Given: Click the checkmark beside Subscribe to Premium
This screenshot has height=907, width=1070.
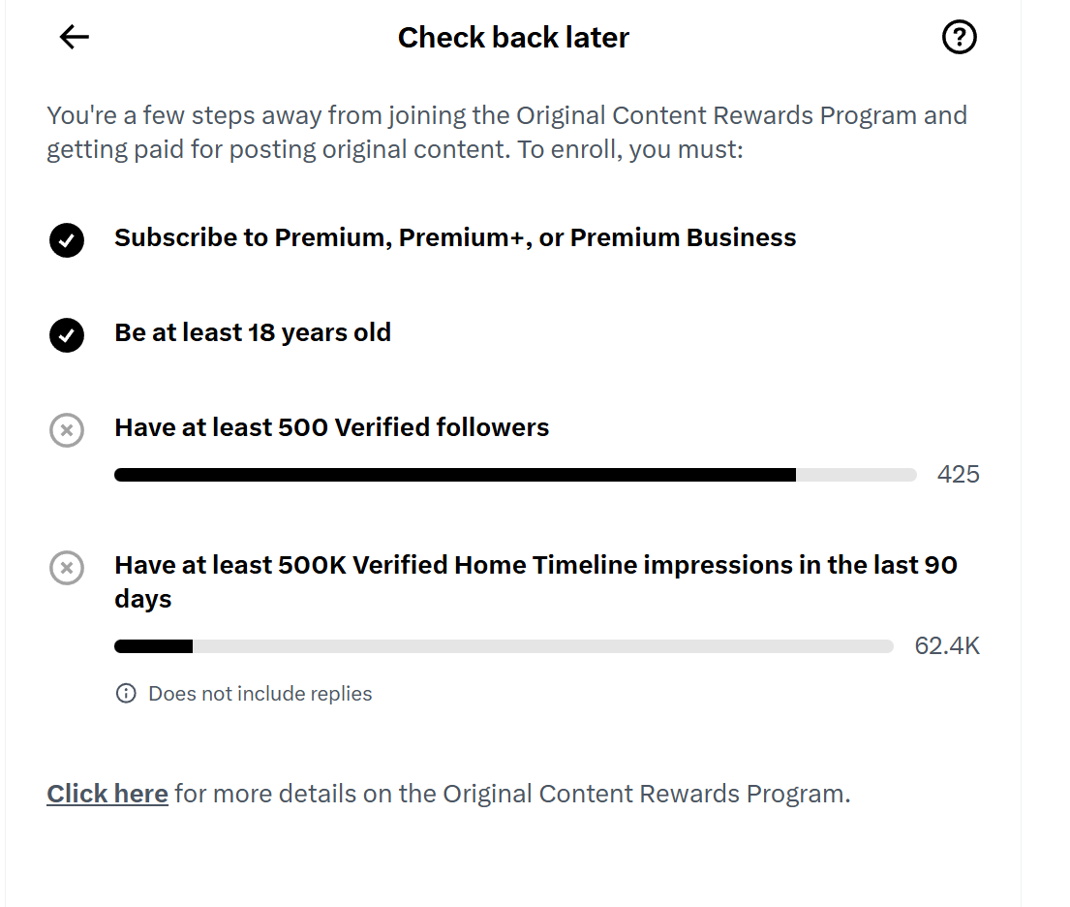Looking at the screenshot, I should click(x=67, y=239).
